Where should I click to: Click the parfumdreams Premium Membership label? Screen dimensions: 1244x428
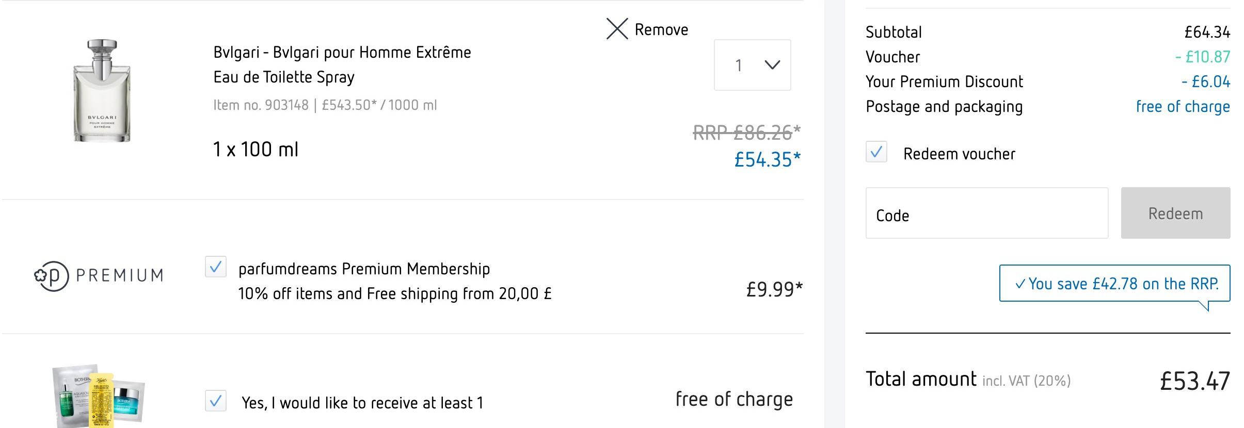[x=364, y=269]
